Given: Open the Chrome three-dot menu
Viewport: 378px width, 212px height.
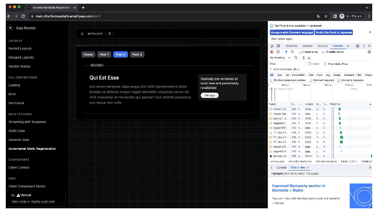Looking at the screenshot, I should pos(369,16).
